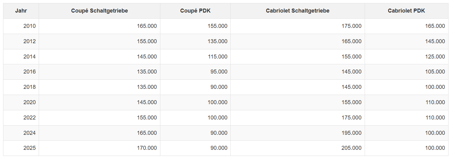Click the 2020 Cabriolet PDK cell
451x159 pixels.
coord(435,102)
